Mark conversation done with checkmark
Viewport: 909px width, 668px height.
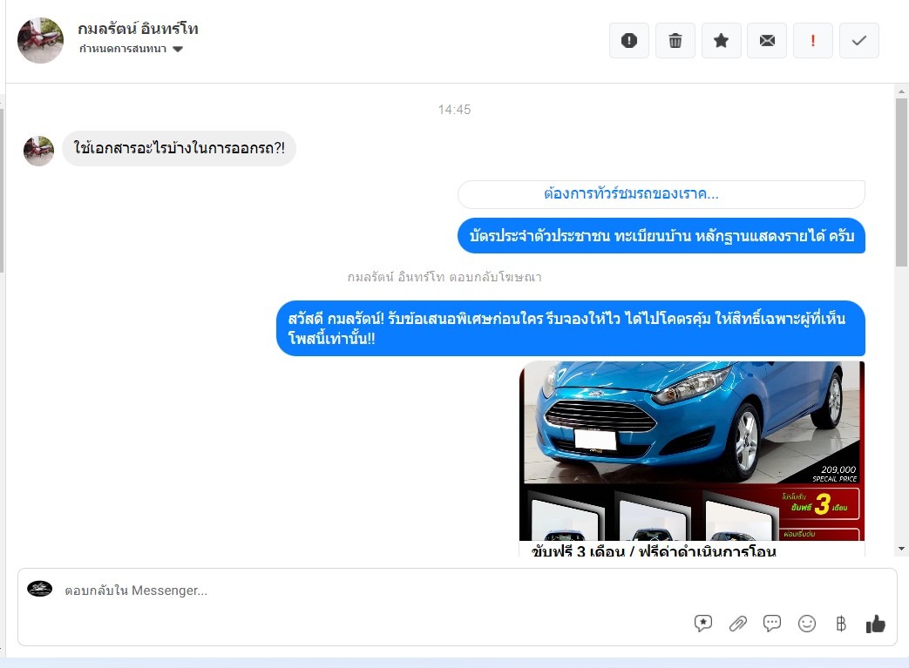pos(859,41)
